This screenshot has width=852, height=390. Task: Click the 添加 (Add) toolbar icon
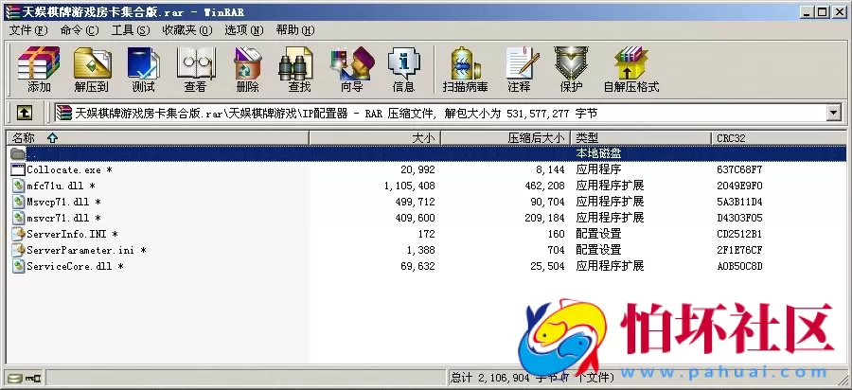click(x=38, y=69)
